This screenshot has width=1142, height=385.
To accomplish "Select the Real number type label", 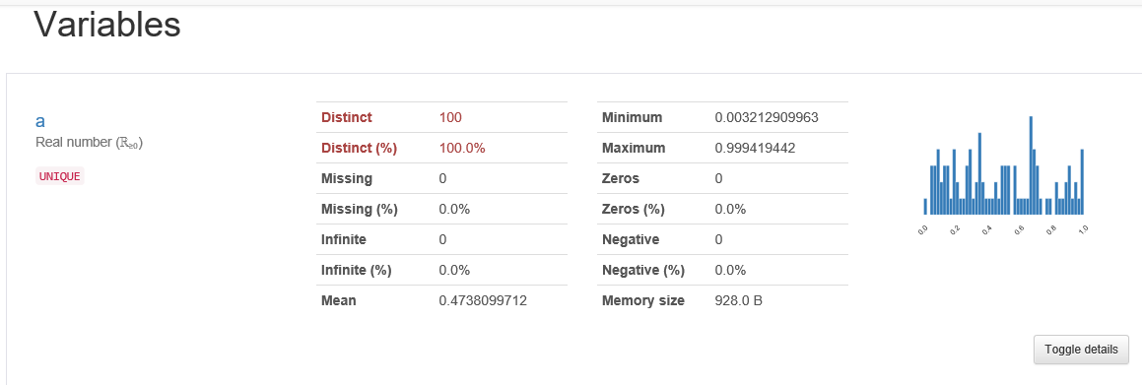I will pyautogui.click(x=89, y=143).
